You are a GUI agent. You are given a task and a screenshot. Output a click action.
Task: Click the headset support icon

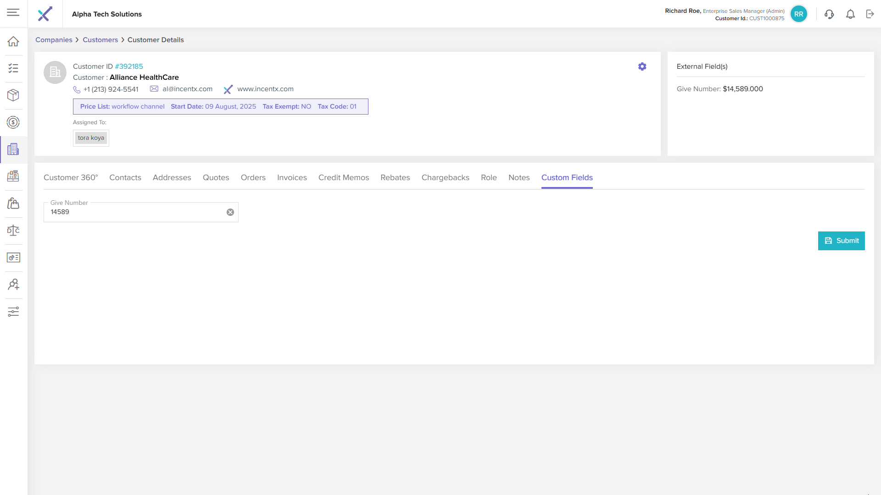tap(829, 14)
